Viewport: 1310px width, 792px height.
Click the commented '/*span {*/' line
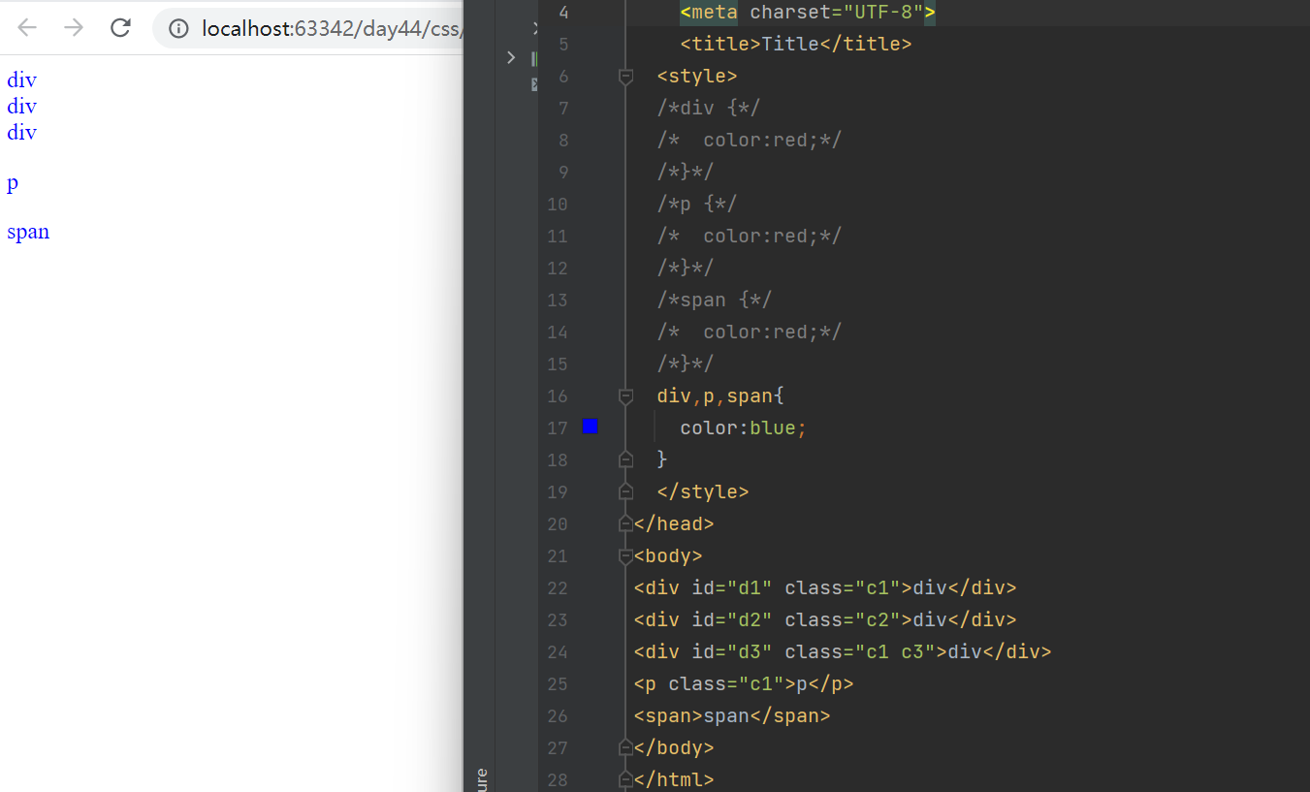pyautogui.click(x=714, y=300)
